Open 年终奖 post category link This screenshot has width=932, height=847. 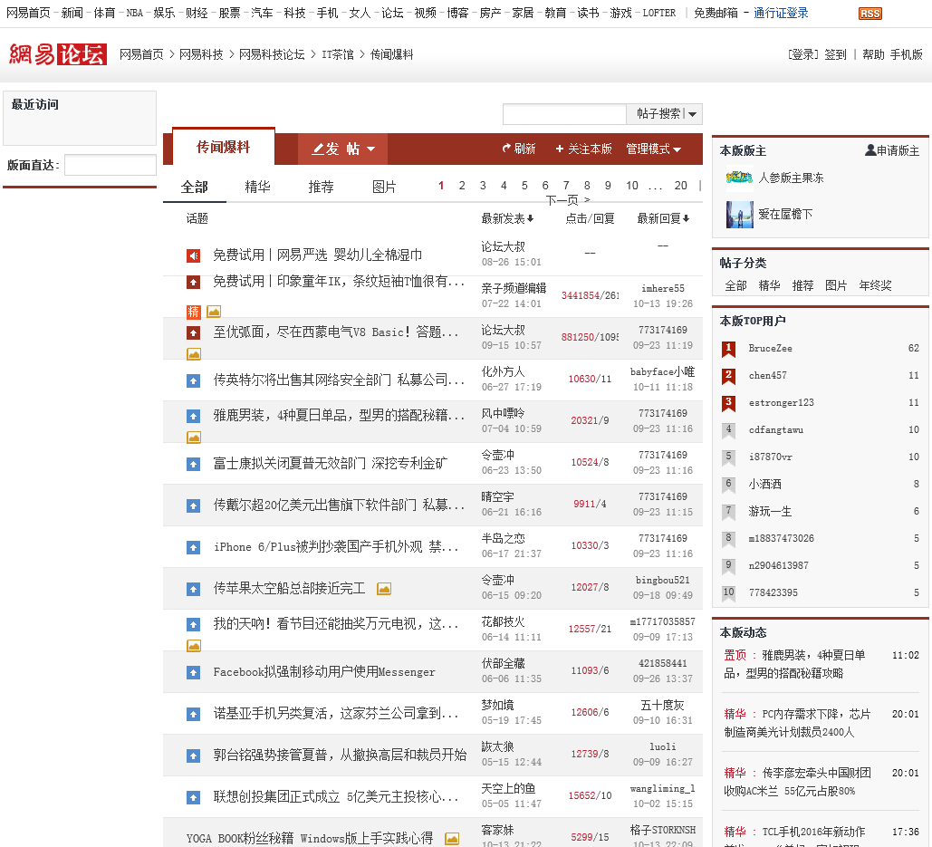coord(875,285)
